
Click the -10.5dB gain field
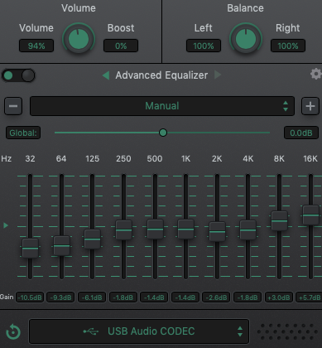point(30,297)
